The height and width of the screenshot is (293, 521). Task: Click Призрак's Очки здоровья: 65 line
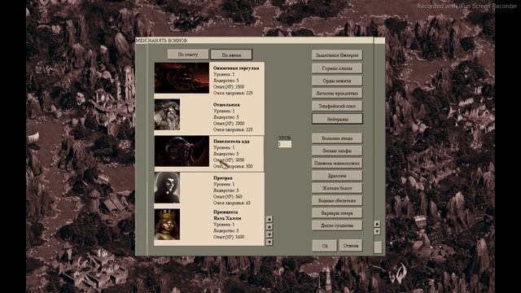(232, 203)
